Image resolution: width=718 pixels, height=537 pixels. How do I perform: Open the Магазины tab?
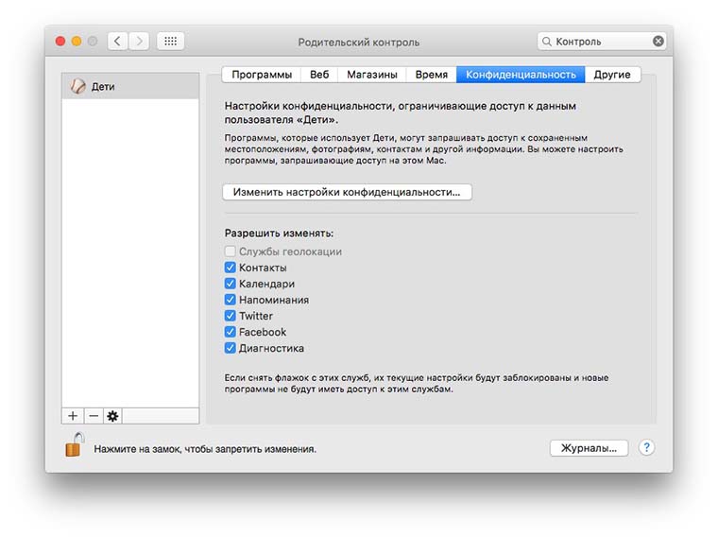point(372,75)
